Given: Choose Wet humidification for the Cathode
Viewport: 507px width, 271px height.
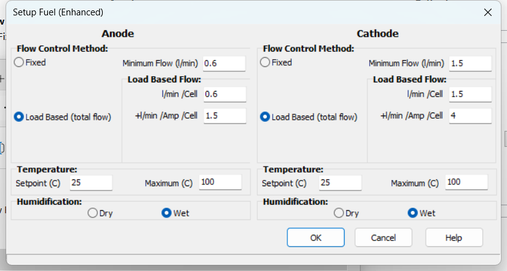Looking at the screenshot, I should click(412, 213).
